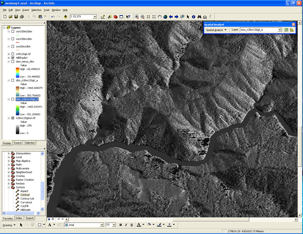Uncheck the HillShade1 layer
This screenshot has width=303, height=234.
(13, 57)
